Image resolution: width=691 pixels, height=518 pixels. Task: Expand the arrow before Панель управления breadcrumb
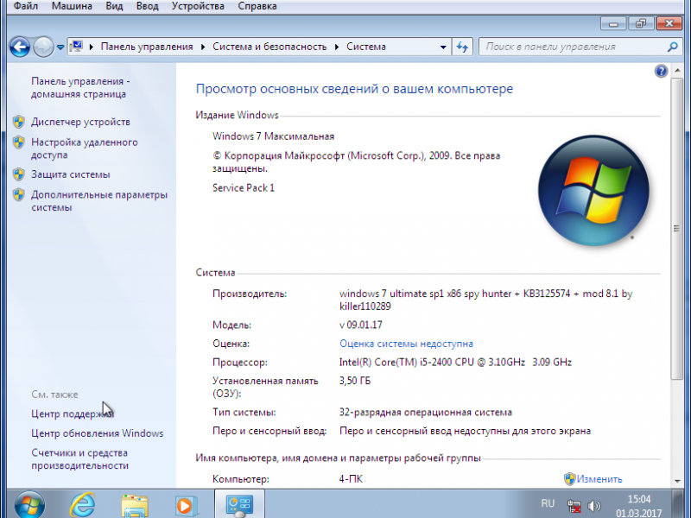92,47
